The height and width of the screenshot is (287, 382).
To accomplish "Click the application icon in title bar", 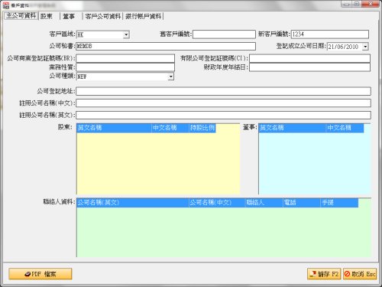I will (x=6, y=5).
